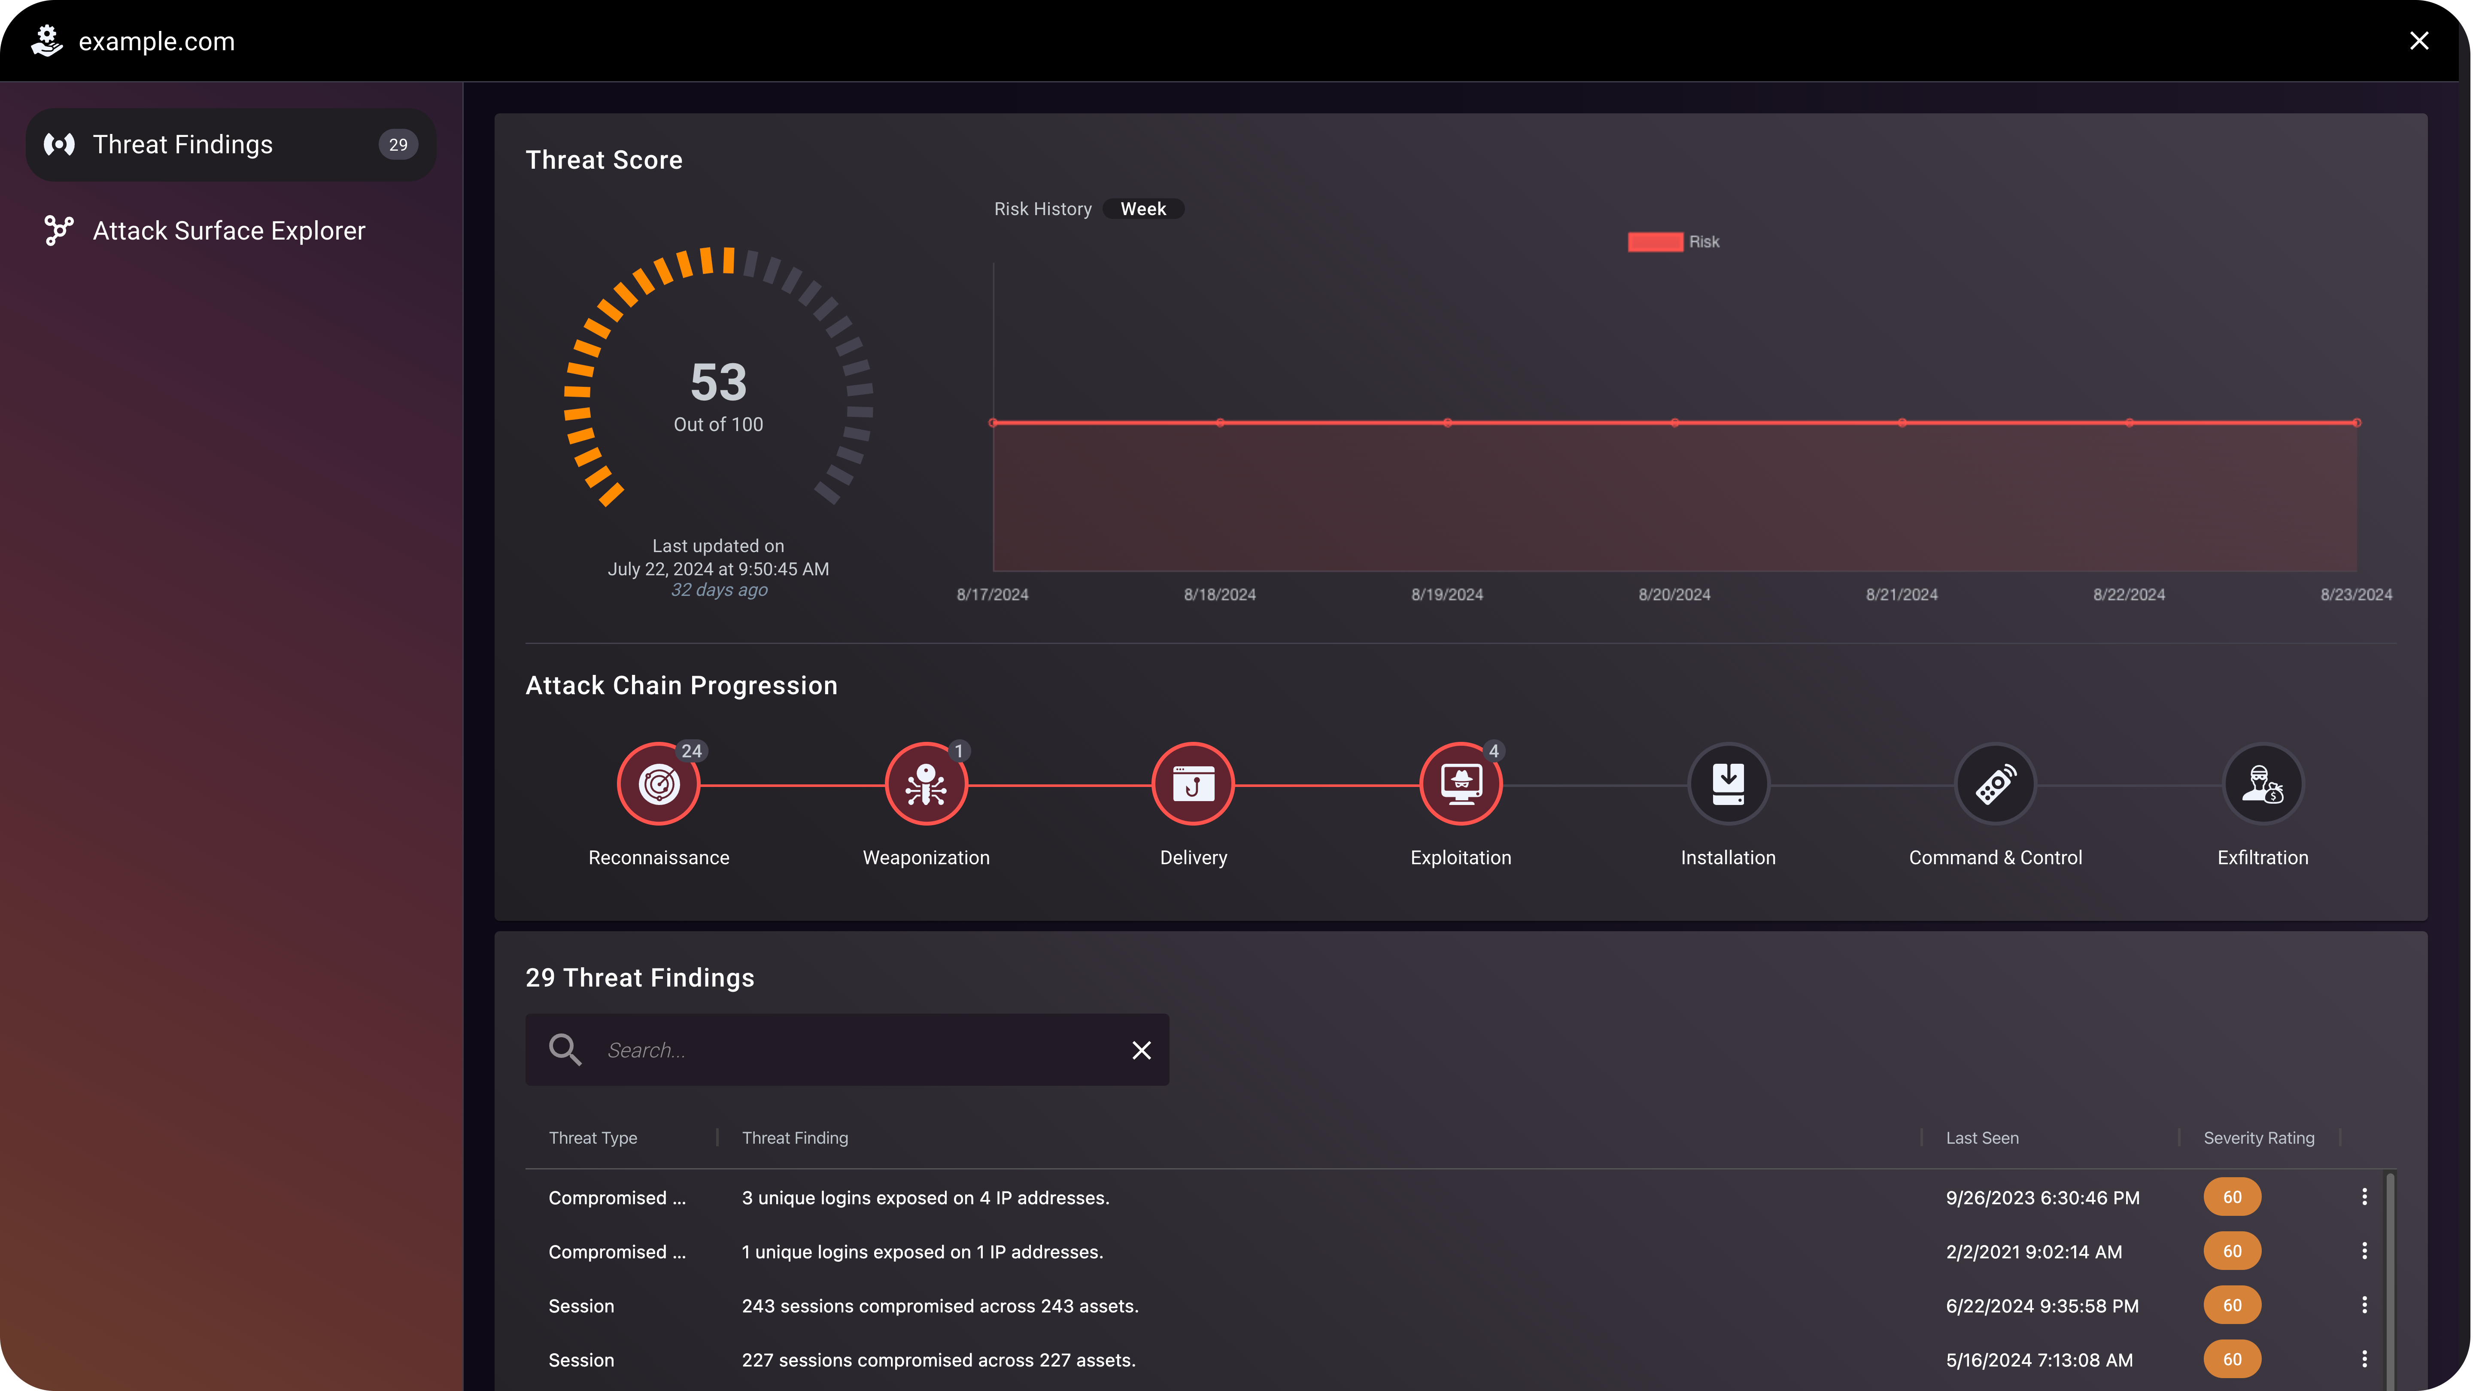The height and width of the screenshot is (1391, 2473).
Task: Click the 29 findings count badge
Action: (x=398, y=145)
